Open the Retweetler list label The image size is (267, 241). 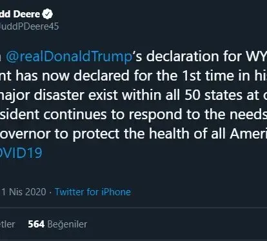tap(8, 224)
